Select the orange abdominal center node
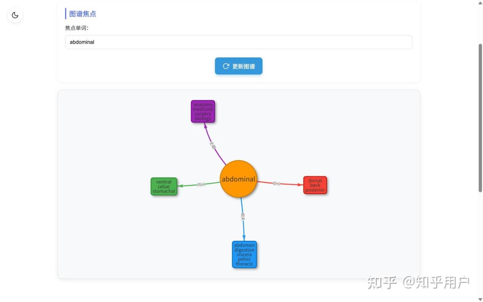Viewport: 483px width, 302px height. point(238,179)
